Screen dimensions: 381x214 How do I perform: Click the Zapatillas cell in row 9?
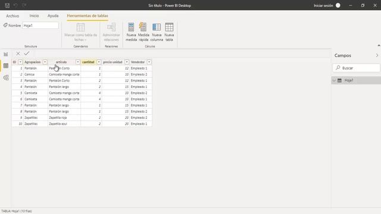[x=36, y=118]
